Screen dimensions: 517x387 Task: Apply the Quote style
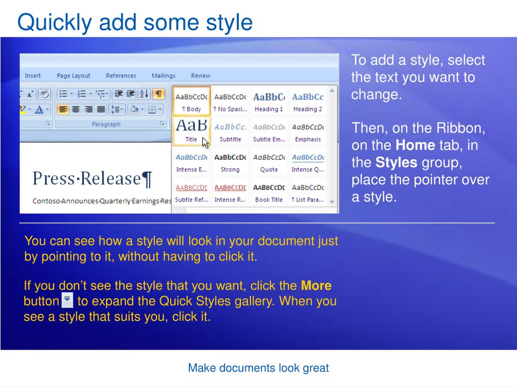269,163
